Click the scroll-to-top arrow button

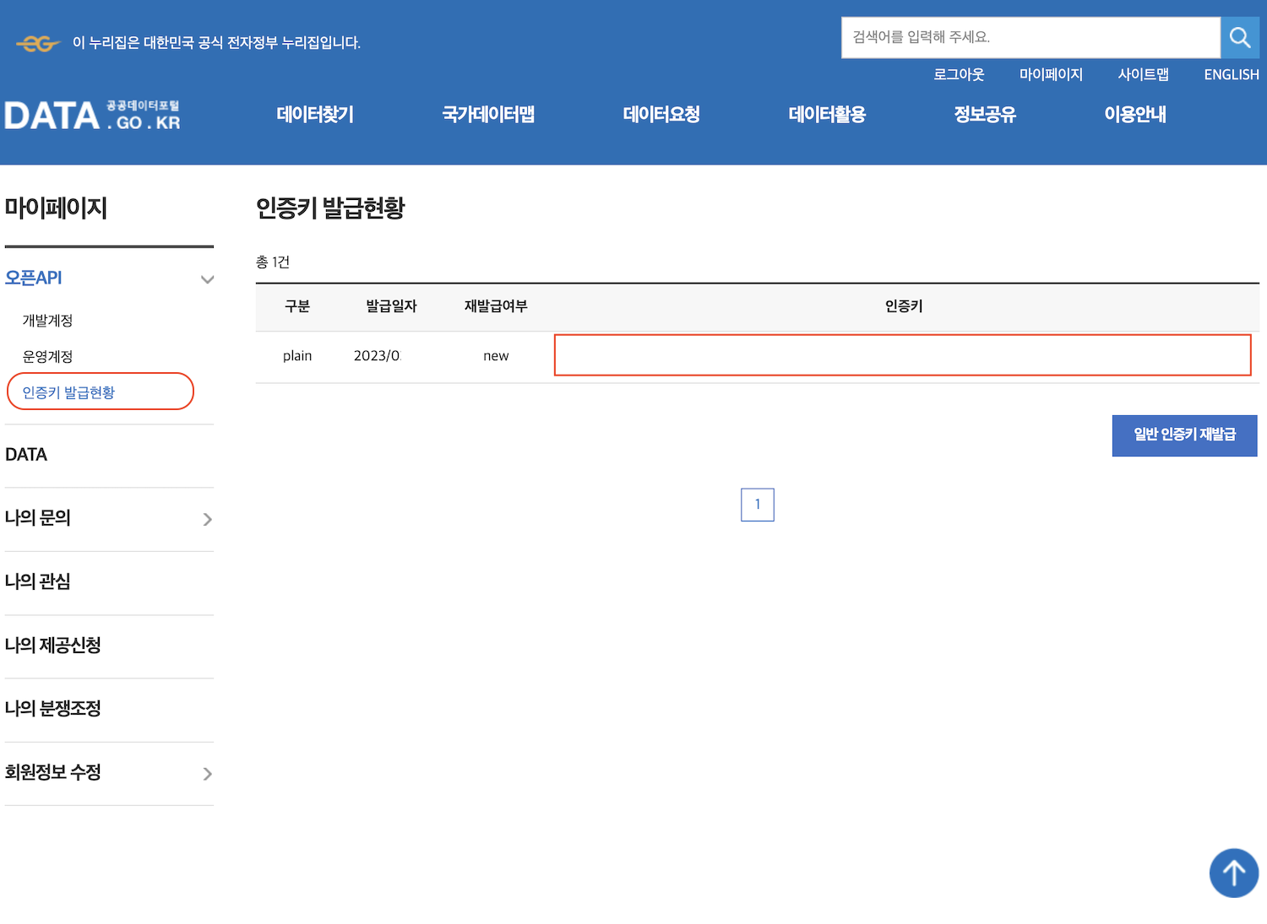(1233, 873)
